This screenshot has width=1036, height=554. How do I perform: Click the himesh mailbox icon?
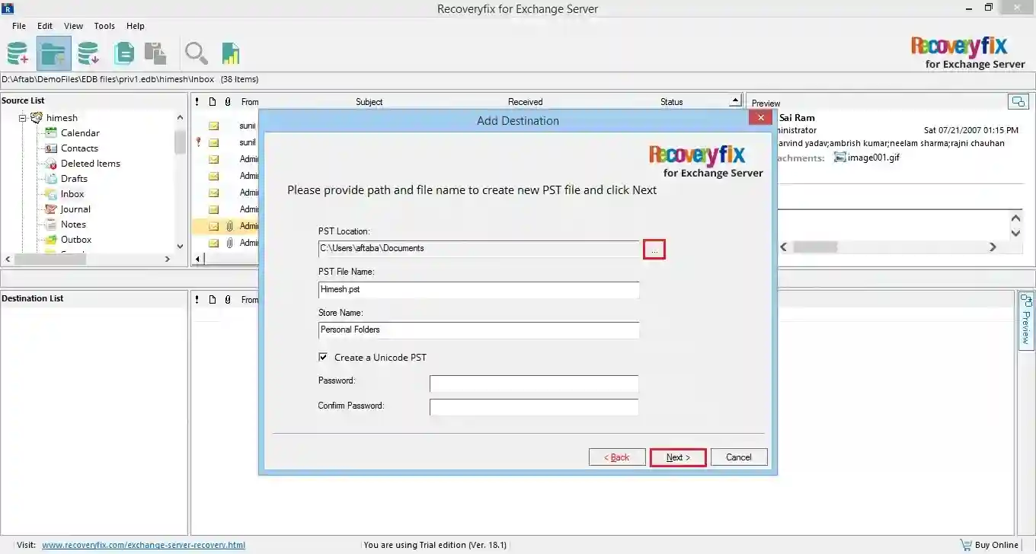click(x=36, y=118)
